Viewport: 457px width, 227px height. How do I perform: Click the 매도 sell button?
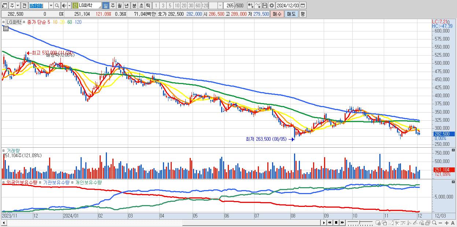(x=291, y=14)
